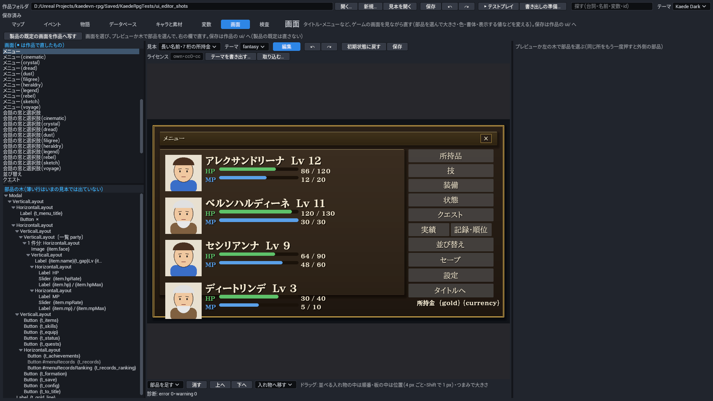
Task: Collapse HorizontalLayout node above Button {t_achievements}
Action: pos(21,350)
